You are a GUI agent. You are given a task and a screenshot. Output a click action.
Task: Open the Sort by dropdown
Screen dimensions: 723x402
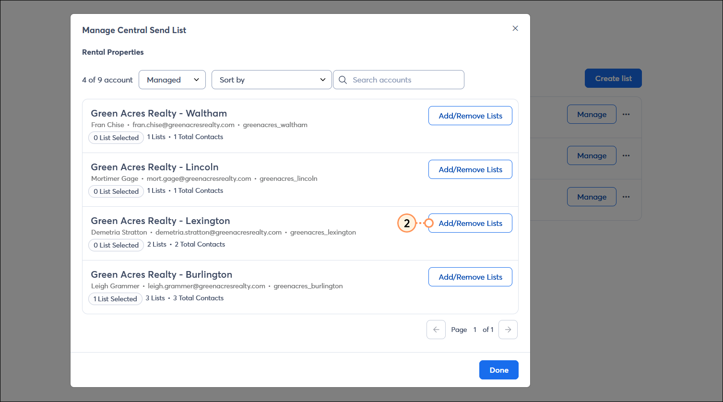coord(272,80)
